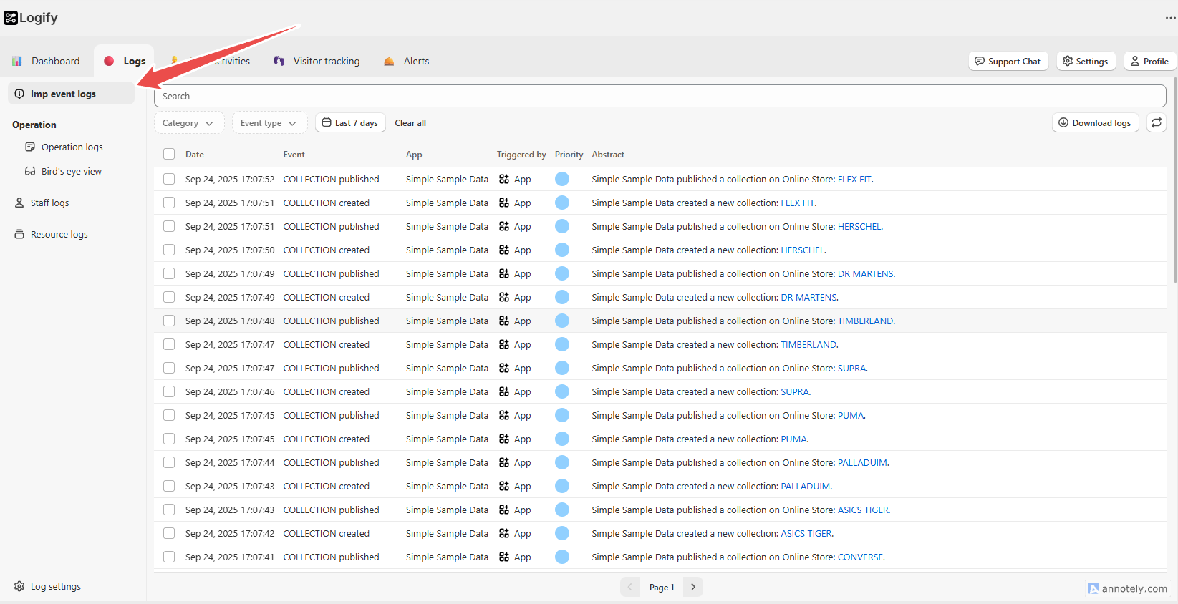The width and height of the screenshot is (1178, 604).
Task: Open Operation logs in sidebar
Action: [x=72, y=147]
